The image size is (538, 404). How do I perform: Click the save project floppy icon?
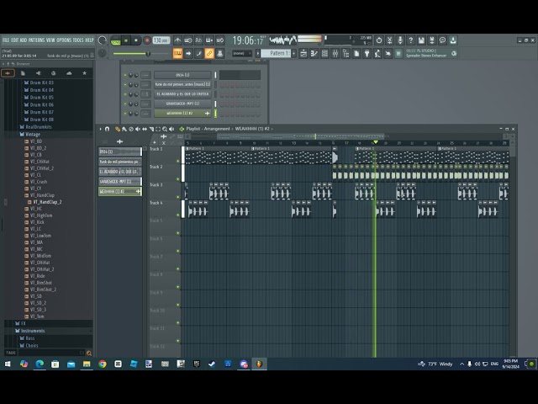[421, 40]
